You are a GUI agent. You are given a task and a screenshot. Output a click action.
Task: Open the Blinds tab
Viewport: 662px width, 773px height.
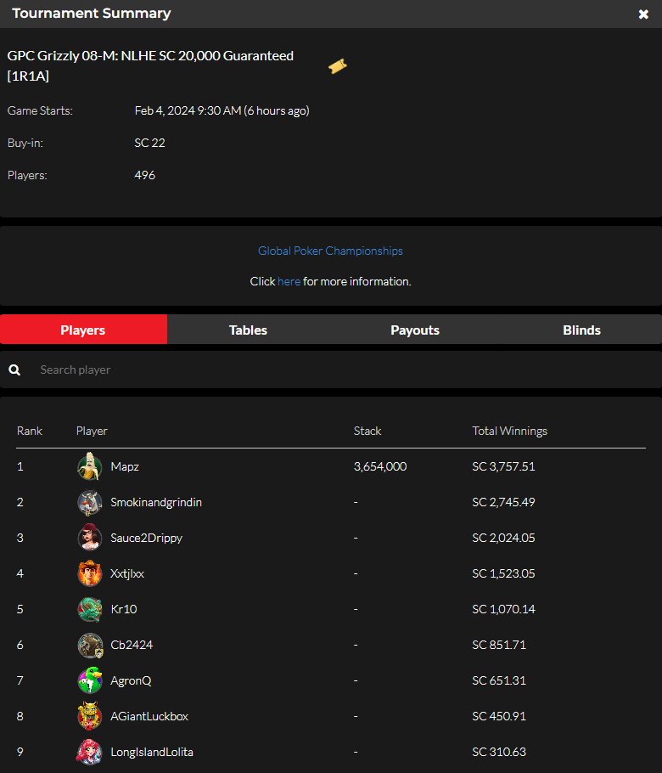point(581,330)
